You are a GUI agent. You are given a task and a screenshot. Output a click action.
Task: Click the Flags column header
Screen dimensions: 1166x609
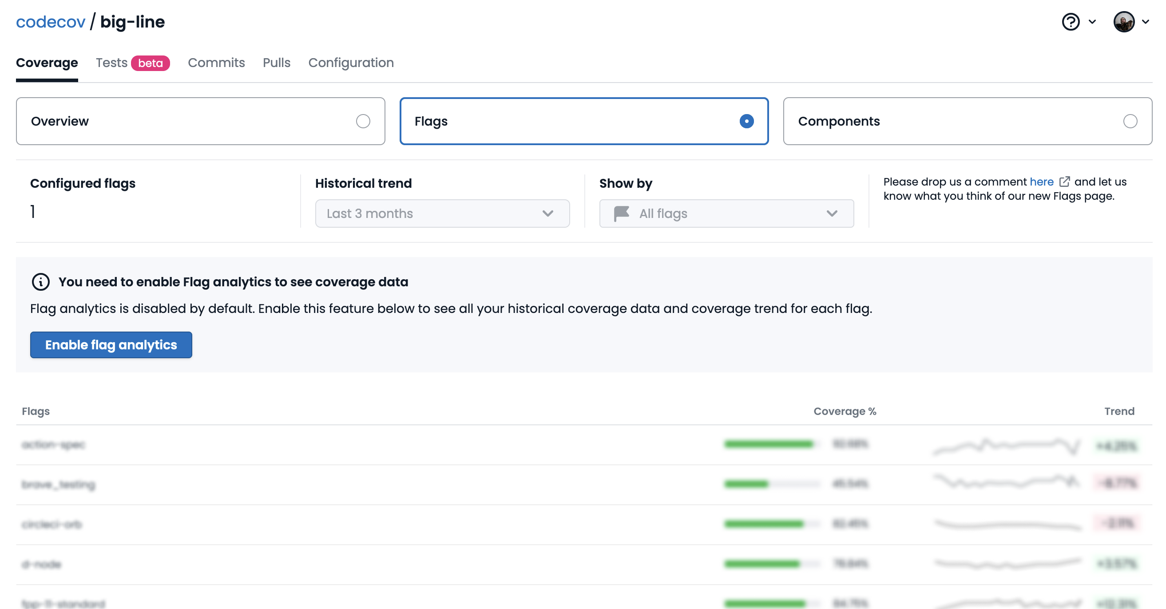click(x=36, y=411)
